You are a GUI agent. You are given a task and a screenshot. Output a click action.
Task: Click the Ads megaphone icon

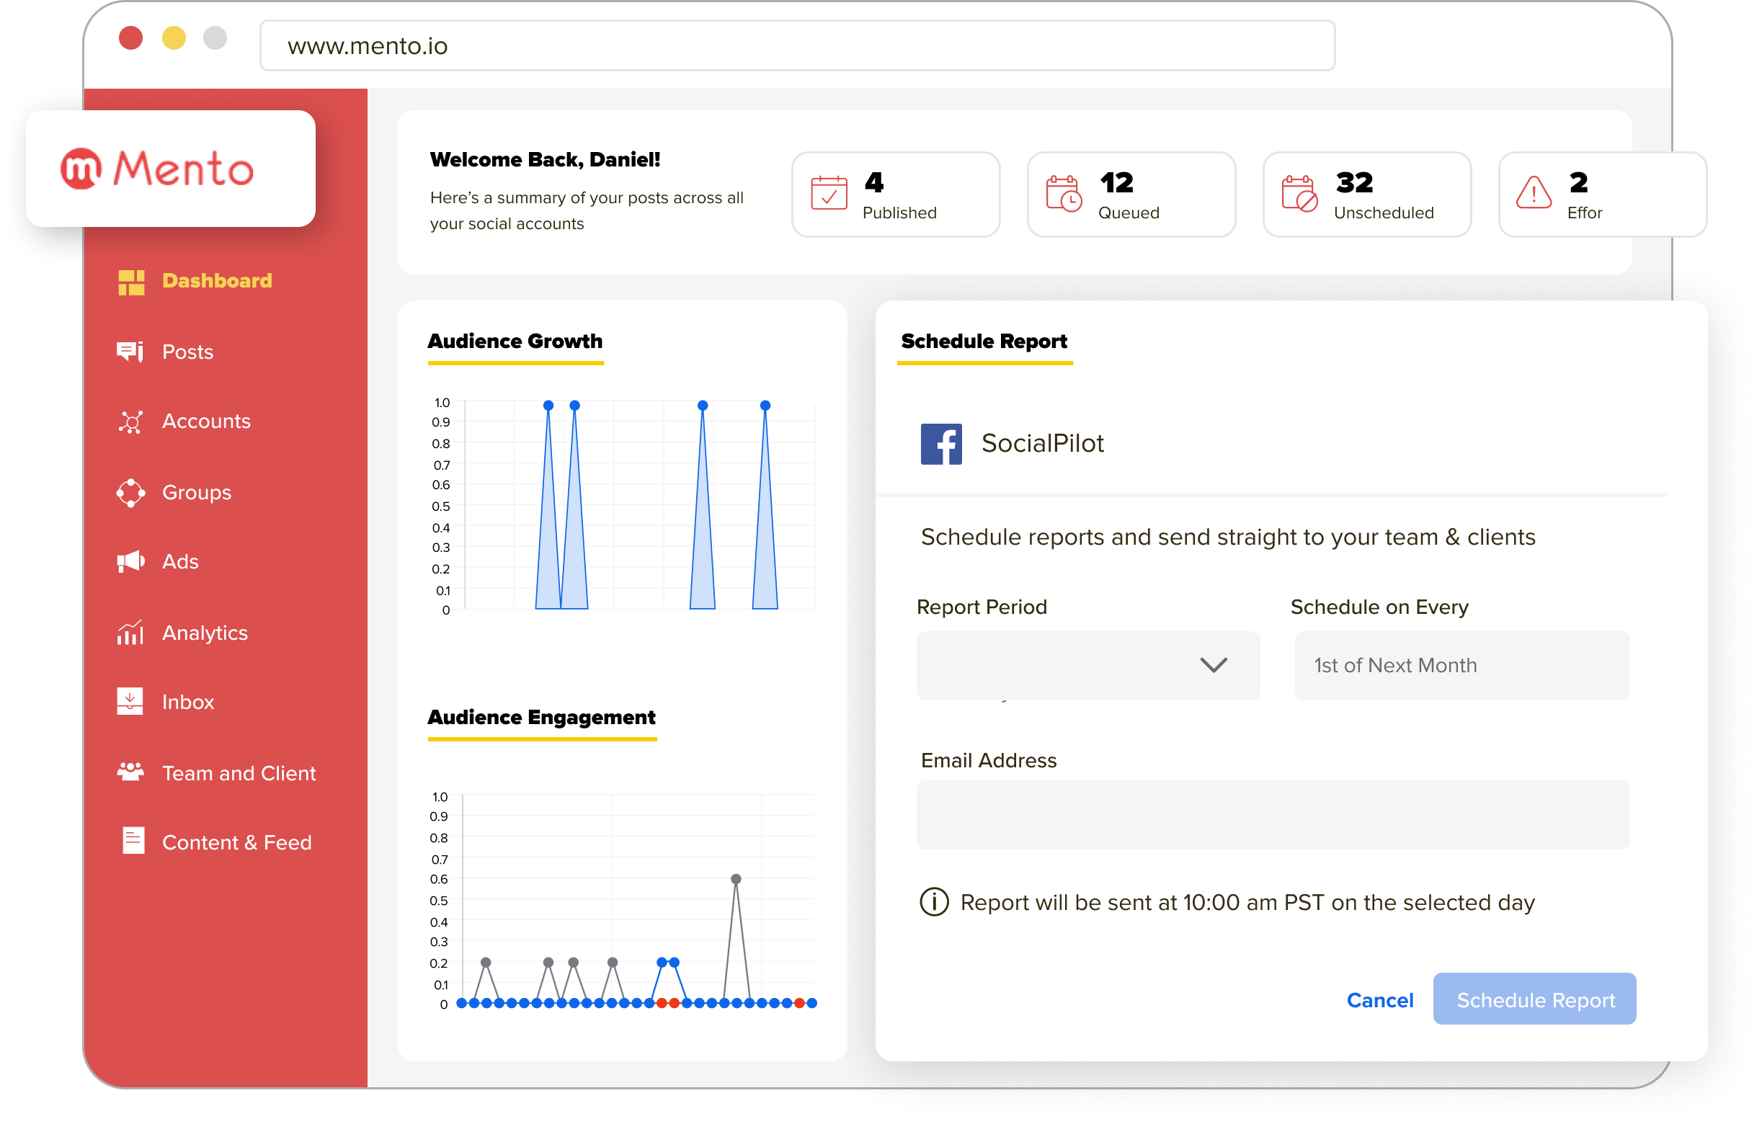(x=131, y=562)
